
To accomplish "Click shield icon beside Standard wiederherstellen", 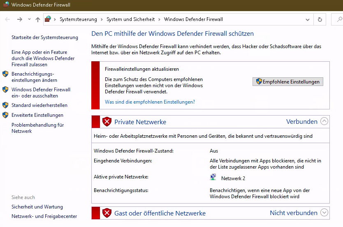I will (5, 105).
